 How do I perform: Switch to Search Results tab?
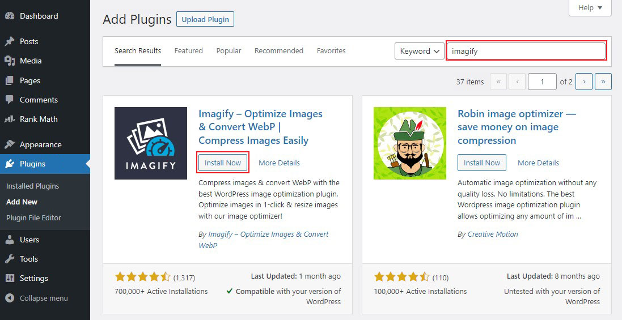(x=138, y=51)
